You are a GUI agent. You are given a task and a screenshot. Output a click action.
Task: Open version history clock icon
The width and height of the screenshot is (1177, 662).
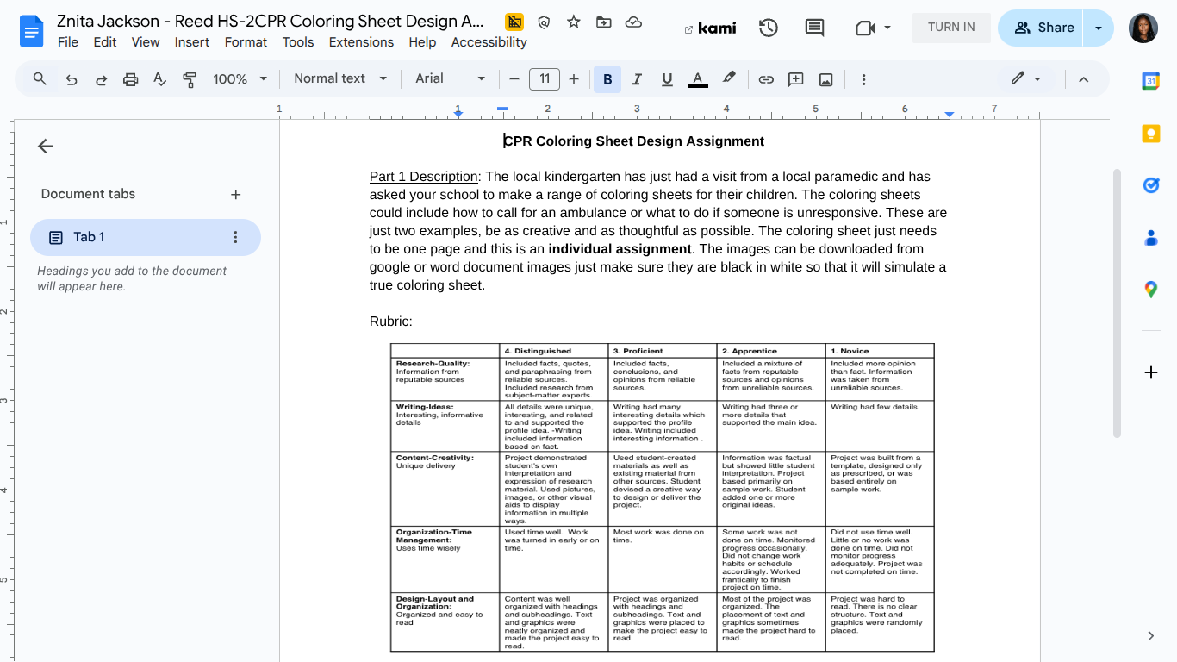(768, 28)
